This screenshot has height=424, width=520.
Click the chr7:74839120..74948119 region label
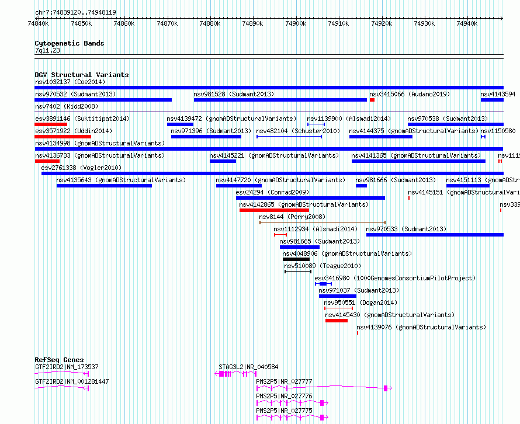click(x=75, y=12)
